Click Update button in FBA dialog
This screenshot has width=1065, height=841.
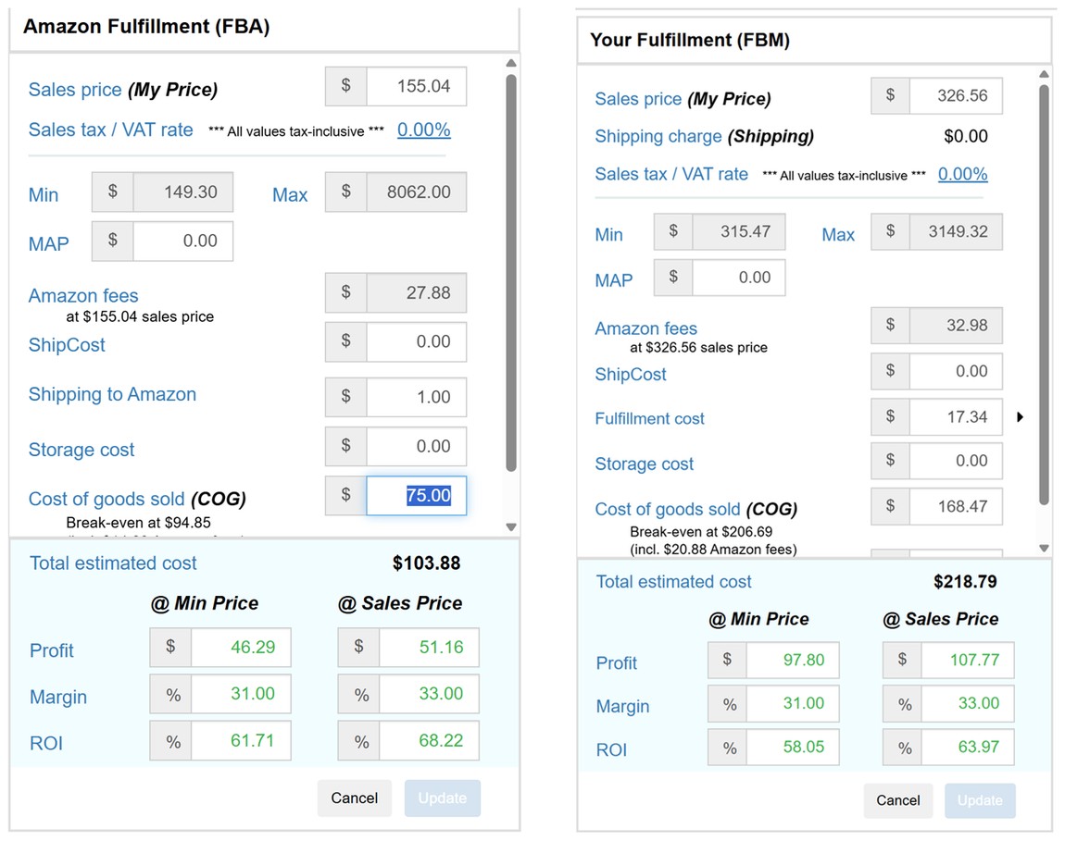(x=442, y=798)
